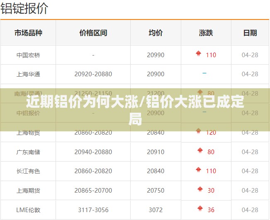The width and height of the screenshot is (270, 220).
Task: Click the dash price range for 中国宏桥
Action: coord(93,55)
